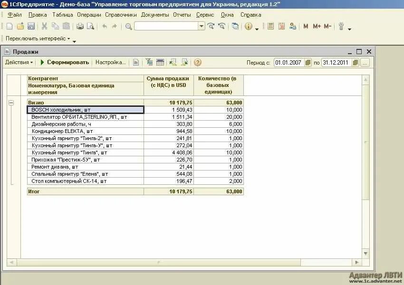The image size is (404, 285).
Task: Open calendar picker for start date 01.01.2007
Action: (308, 63)
